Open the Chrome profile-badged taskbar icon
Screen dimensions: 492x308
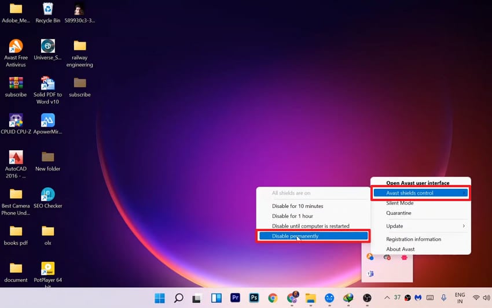point(292,298)
